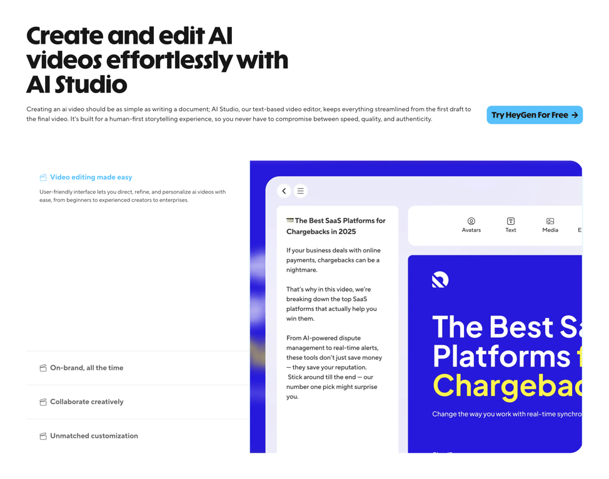Click the blue video slide preview

(495, 353)
